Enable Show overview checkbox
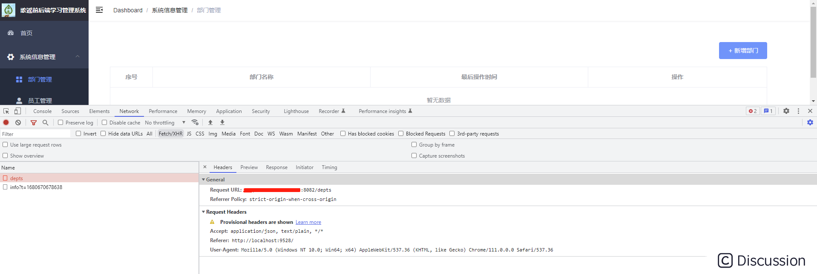The image size is (817, 274). 5,155
